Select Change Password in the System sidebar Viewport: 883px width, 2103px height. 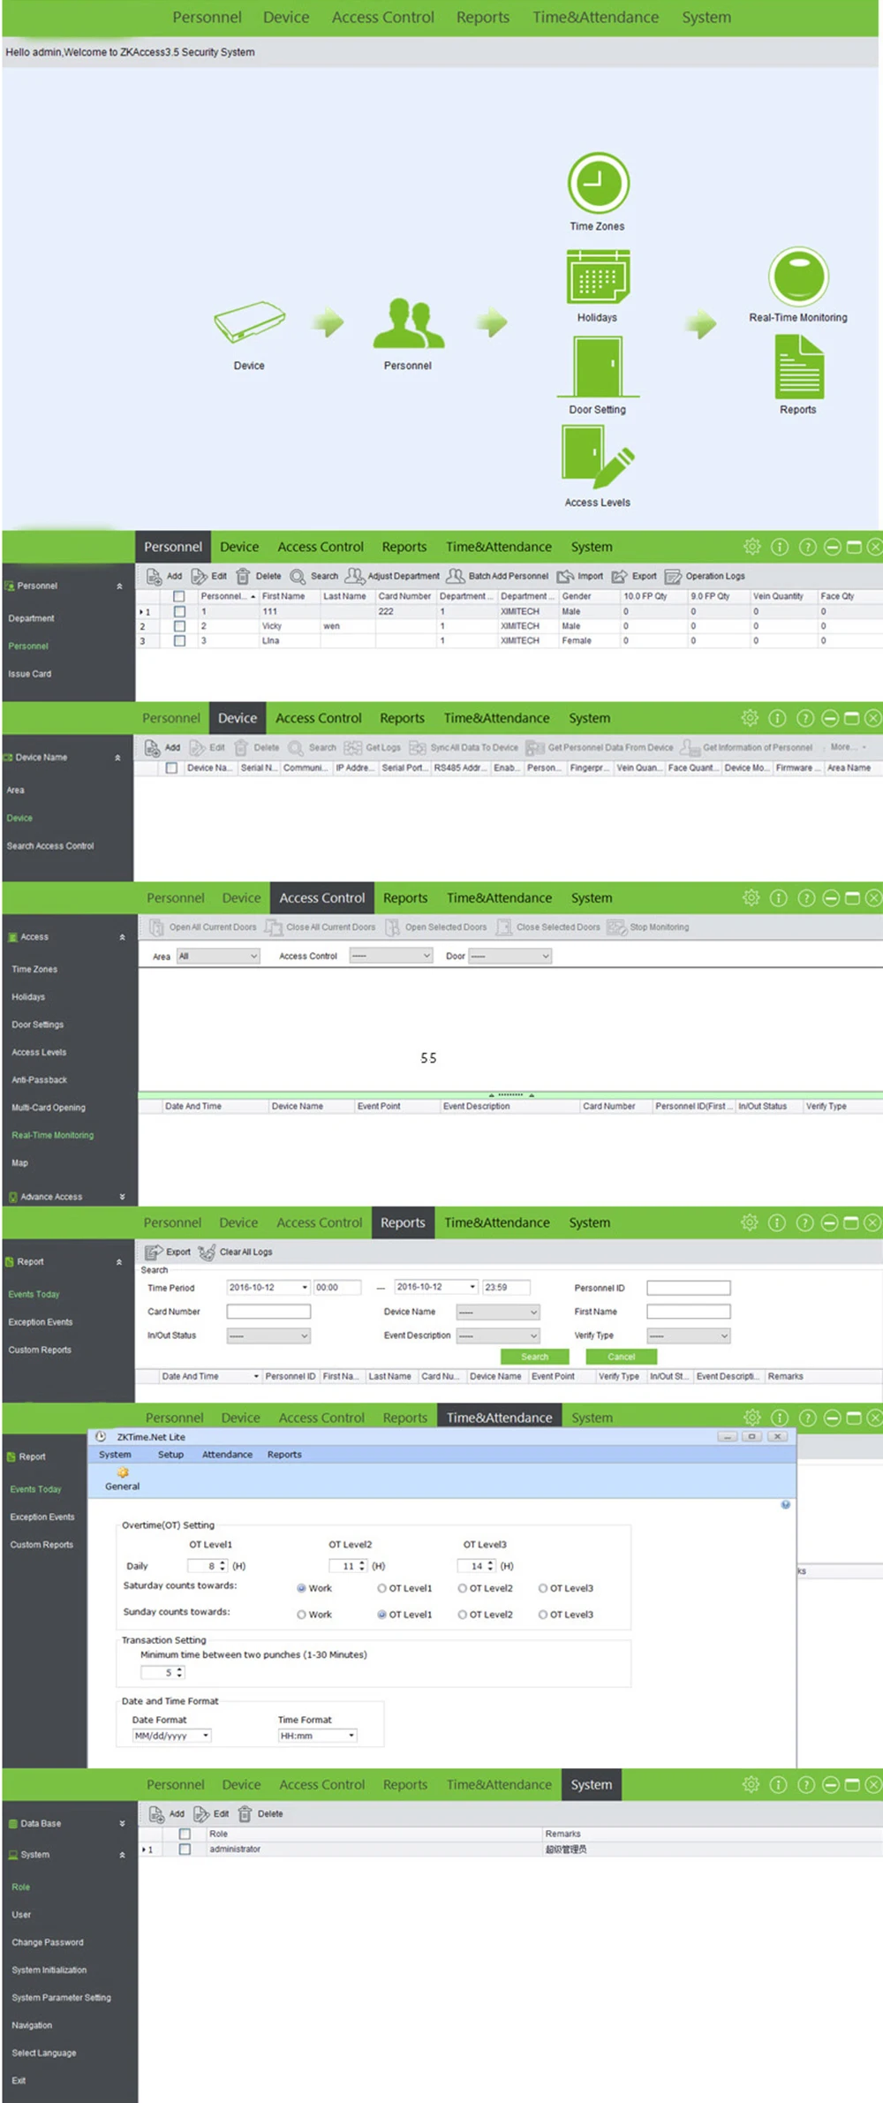(48, 1942)
